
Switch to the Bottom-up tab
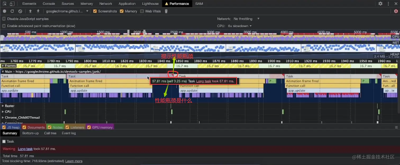30,133
